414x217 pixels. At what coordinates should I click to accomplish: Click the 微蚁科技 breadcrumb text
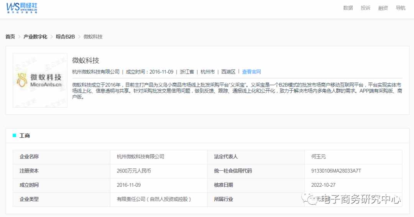(x=93, y=37)
